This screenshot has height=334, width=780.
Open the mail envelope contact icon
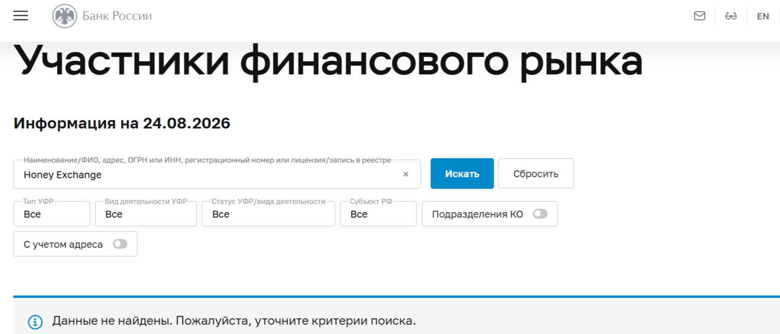(x=700, y=16)
